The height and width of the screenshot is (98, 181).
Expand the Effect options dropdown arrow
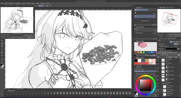click(179, 42)
